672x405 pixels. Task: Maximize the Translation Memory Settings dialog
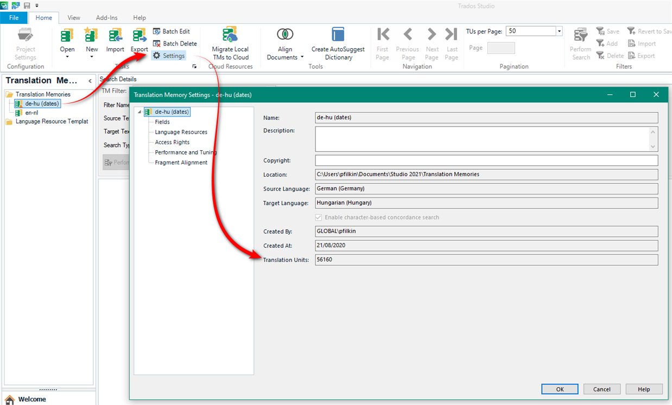pos(632,94)
